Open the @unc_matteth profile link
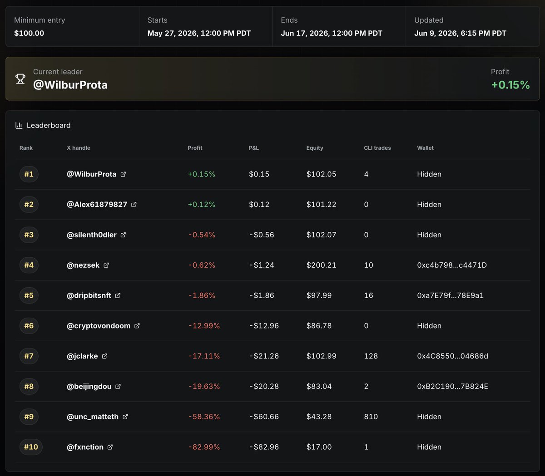Image resolution: width=545 pixels, height=476 pixels. click(x=93, y=417)
